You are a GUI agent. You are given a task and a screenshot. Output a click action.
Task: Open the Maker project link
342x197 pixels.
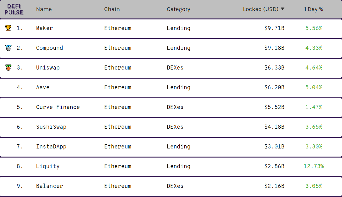44,28
